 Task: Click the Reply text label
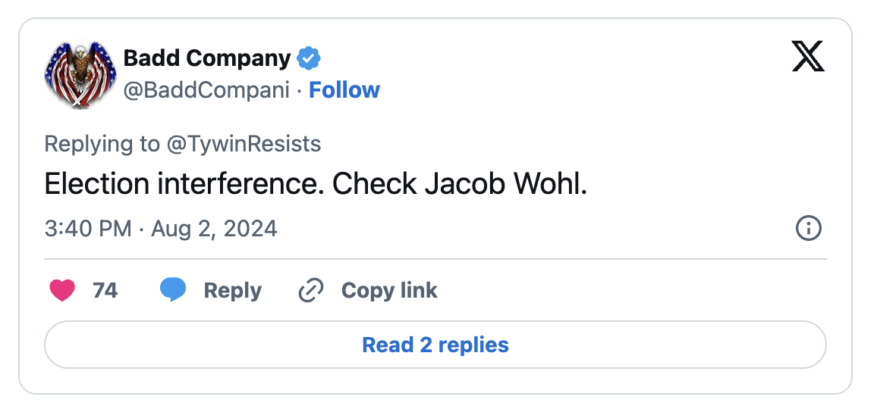tap(232, 290)
